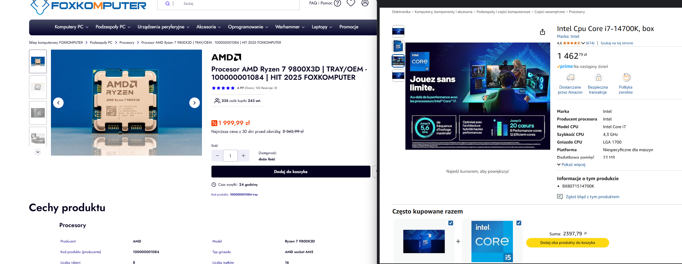Open the Oprogramowanie menu
Image resolution: width=682 pixels, height=264 pixels.
(248, 27)
